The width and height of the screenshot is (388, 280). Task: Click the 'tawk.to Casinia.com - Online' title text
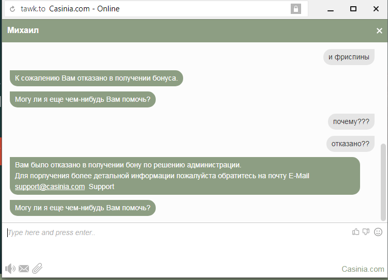[x=70, y=9]
